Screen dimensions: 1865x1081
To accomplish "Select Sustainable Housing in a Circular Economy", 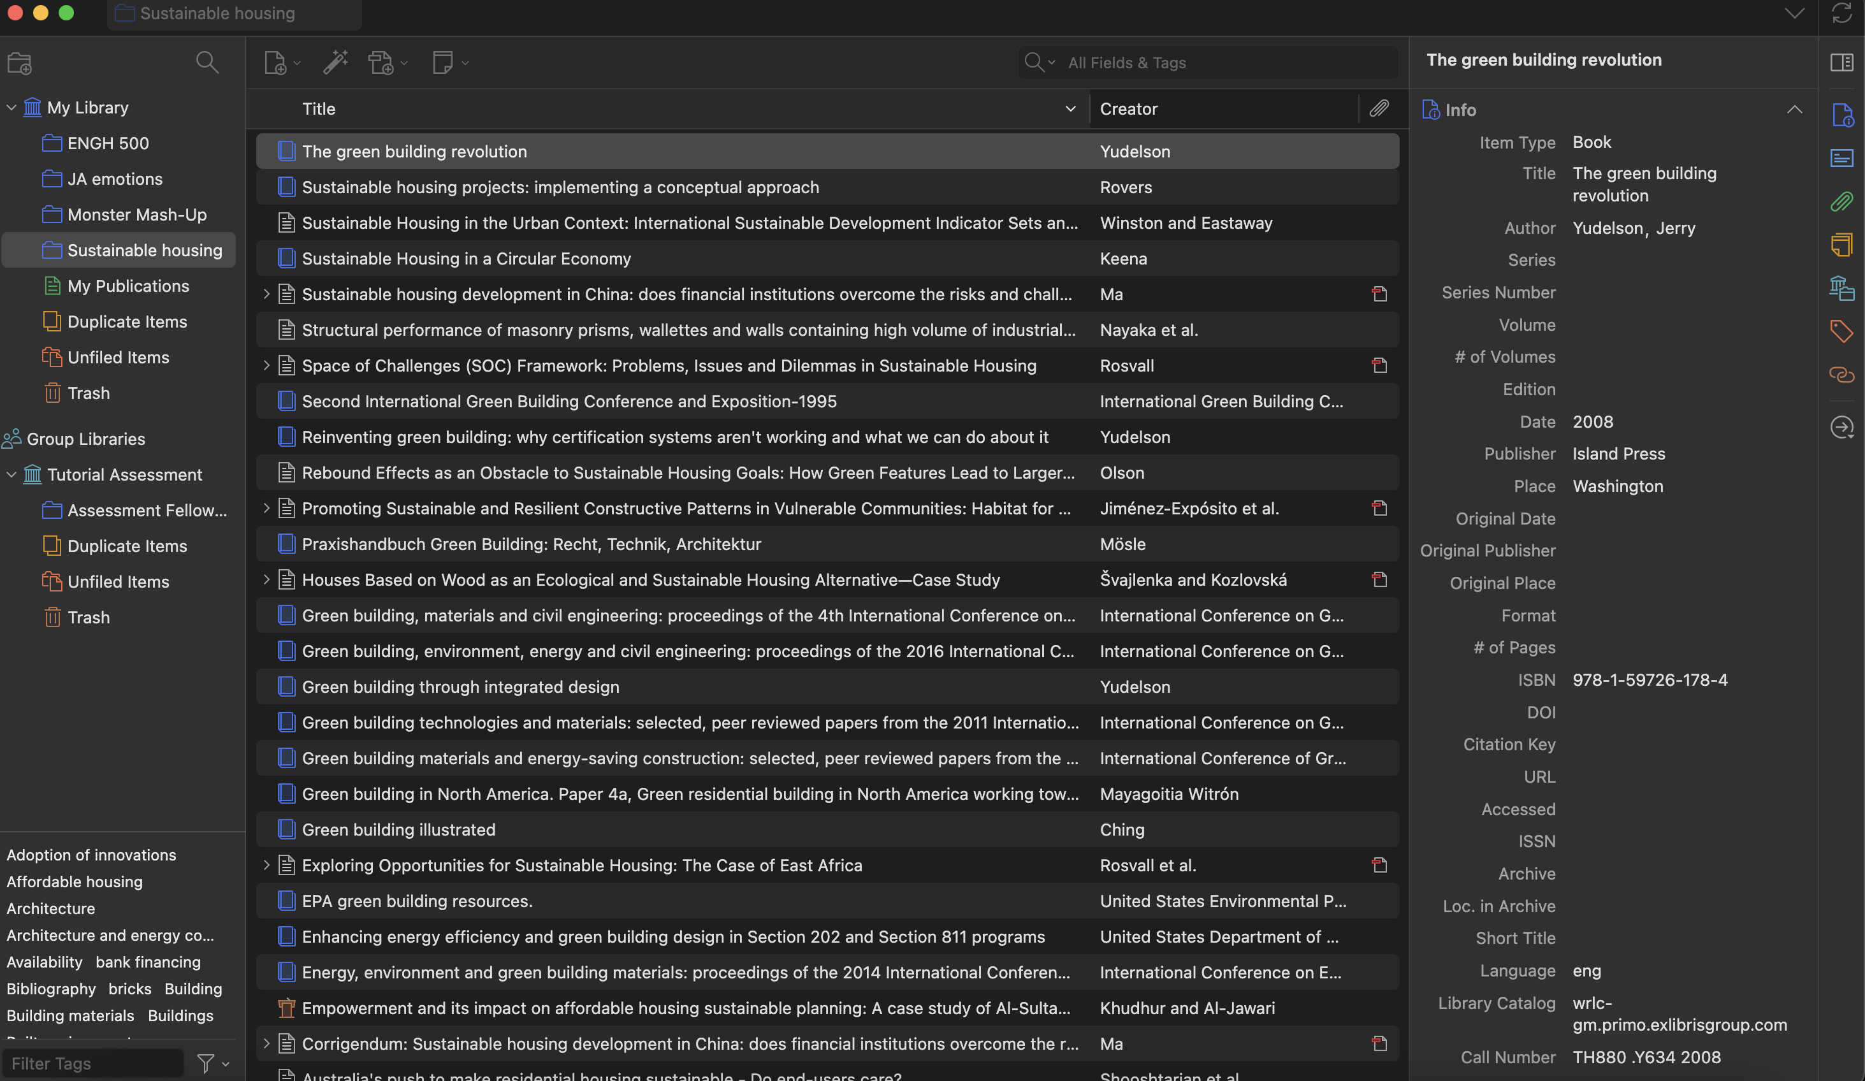I will 827,258.
